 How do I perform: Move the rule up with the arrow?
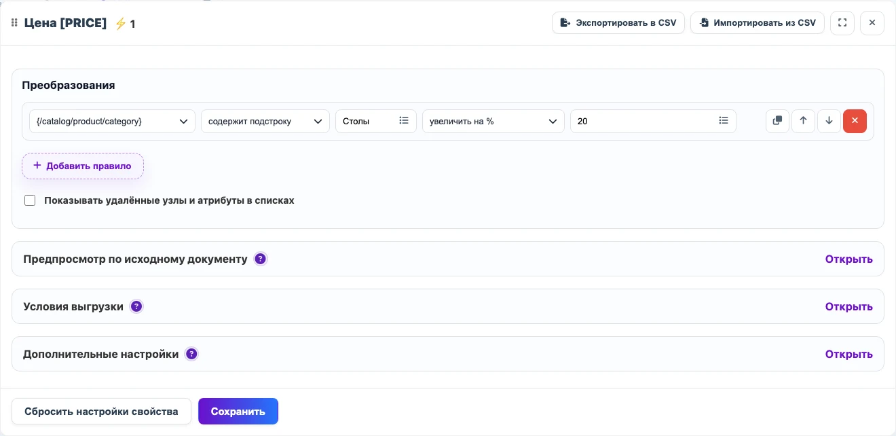[x=803, y=121]
